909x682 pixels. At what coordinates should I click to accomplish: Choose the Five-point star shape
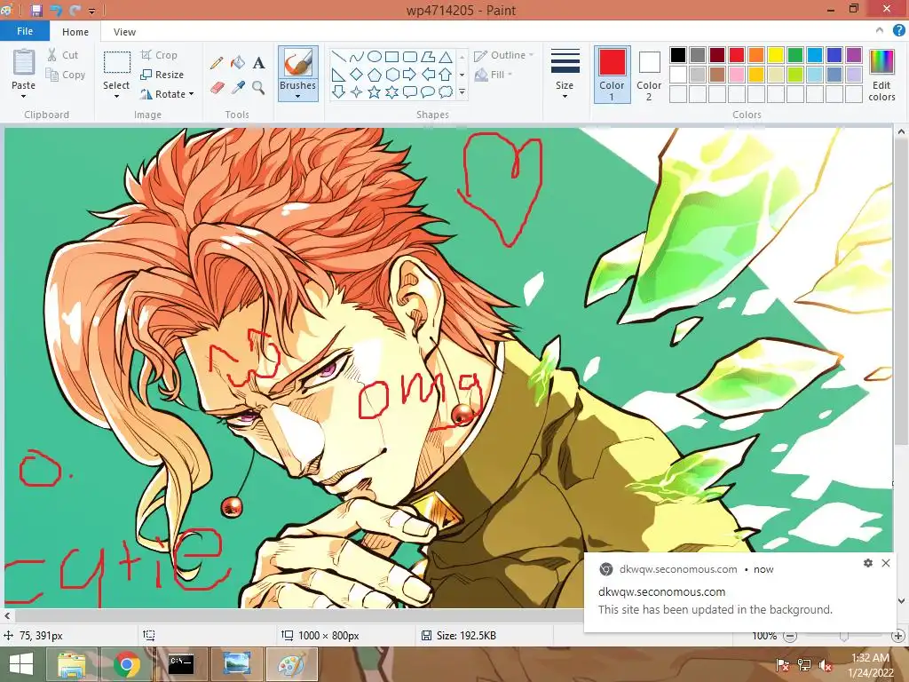pos(375,91)
